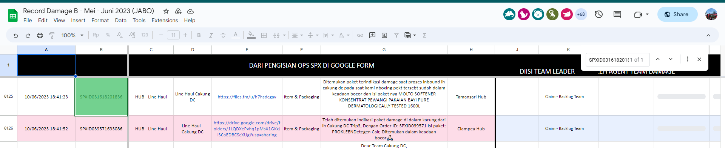Decrease font size with minus button
Viewport: 725px width, 148px height.
tap(161, 35)
